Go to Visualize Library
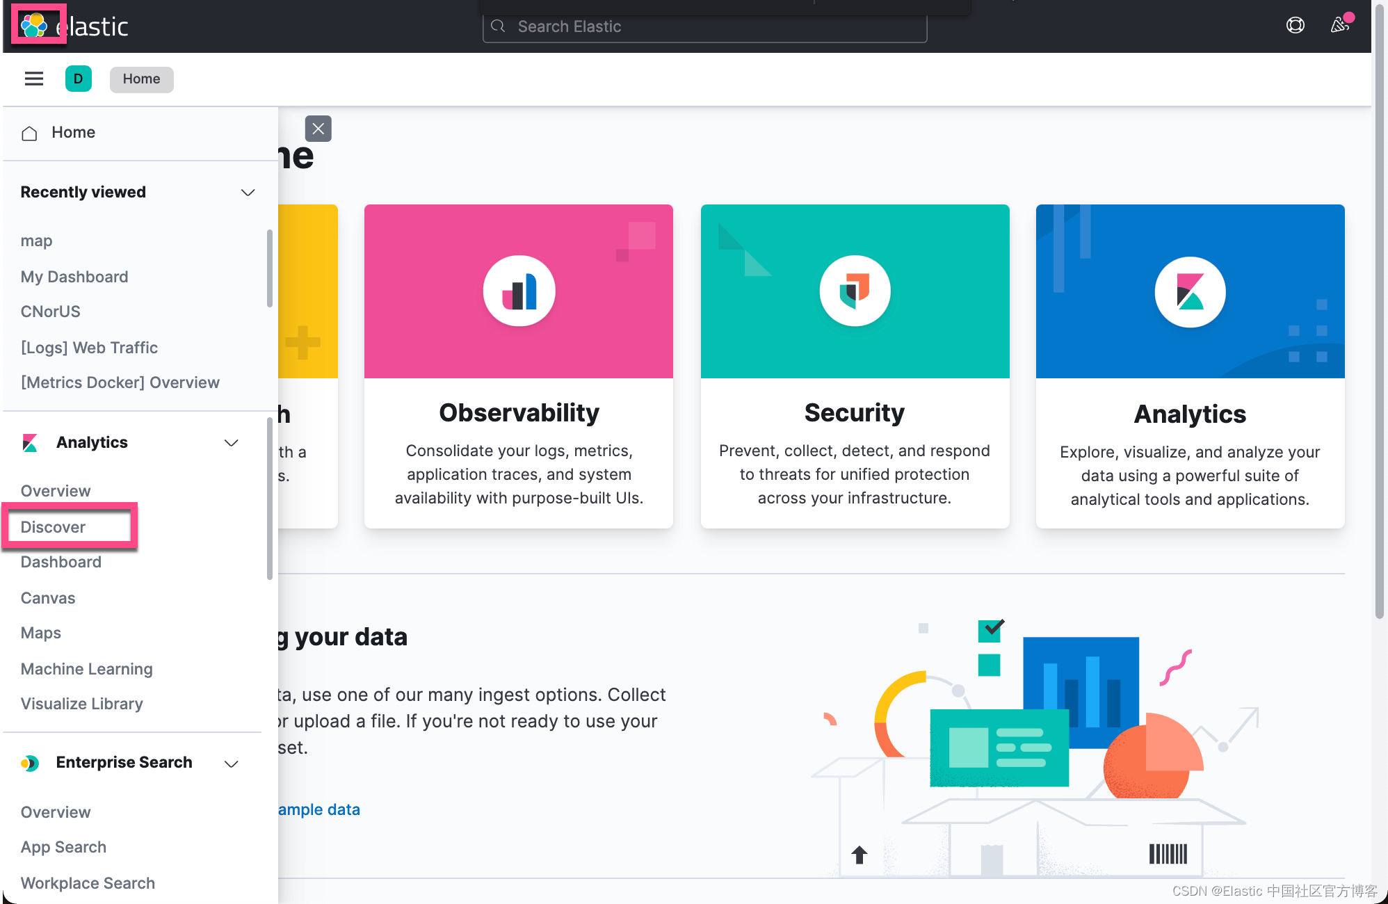 [x=81, y=704]
